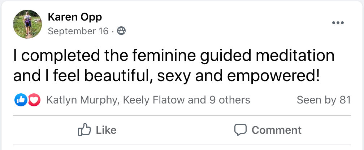The height and width of the screenshot is (150, 364).
Task: Open Karen Opp's profile picture
Action: pos(27,24)
